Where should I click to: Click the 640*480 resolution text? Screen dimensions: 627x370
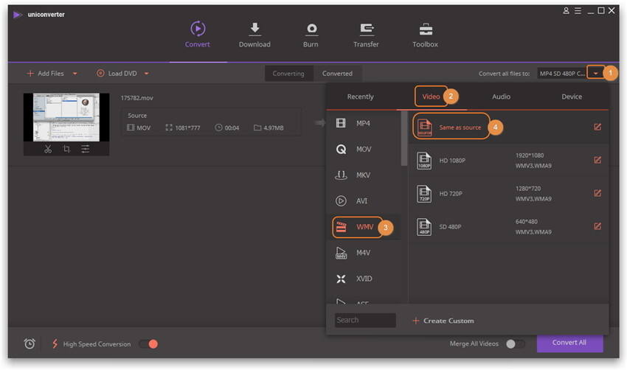[x=526, y=222]
